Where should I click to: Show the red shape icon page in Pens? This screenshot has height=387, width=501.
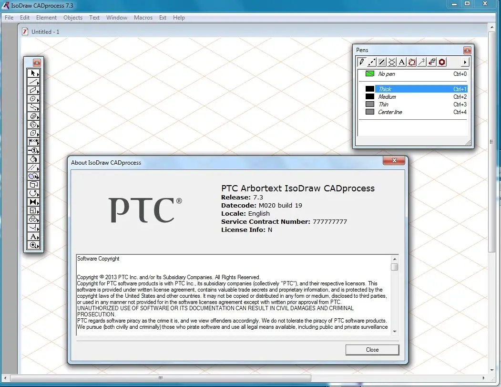pyautogui.click(x=412, y=62)
